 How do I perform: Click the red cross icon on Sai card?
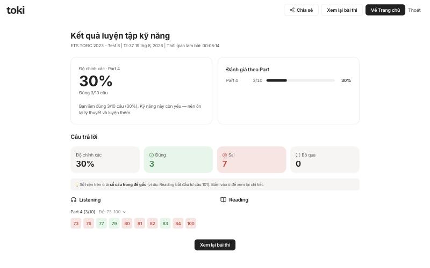point(225,155)
